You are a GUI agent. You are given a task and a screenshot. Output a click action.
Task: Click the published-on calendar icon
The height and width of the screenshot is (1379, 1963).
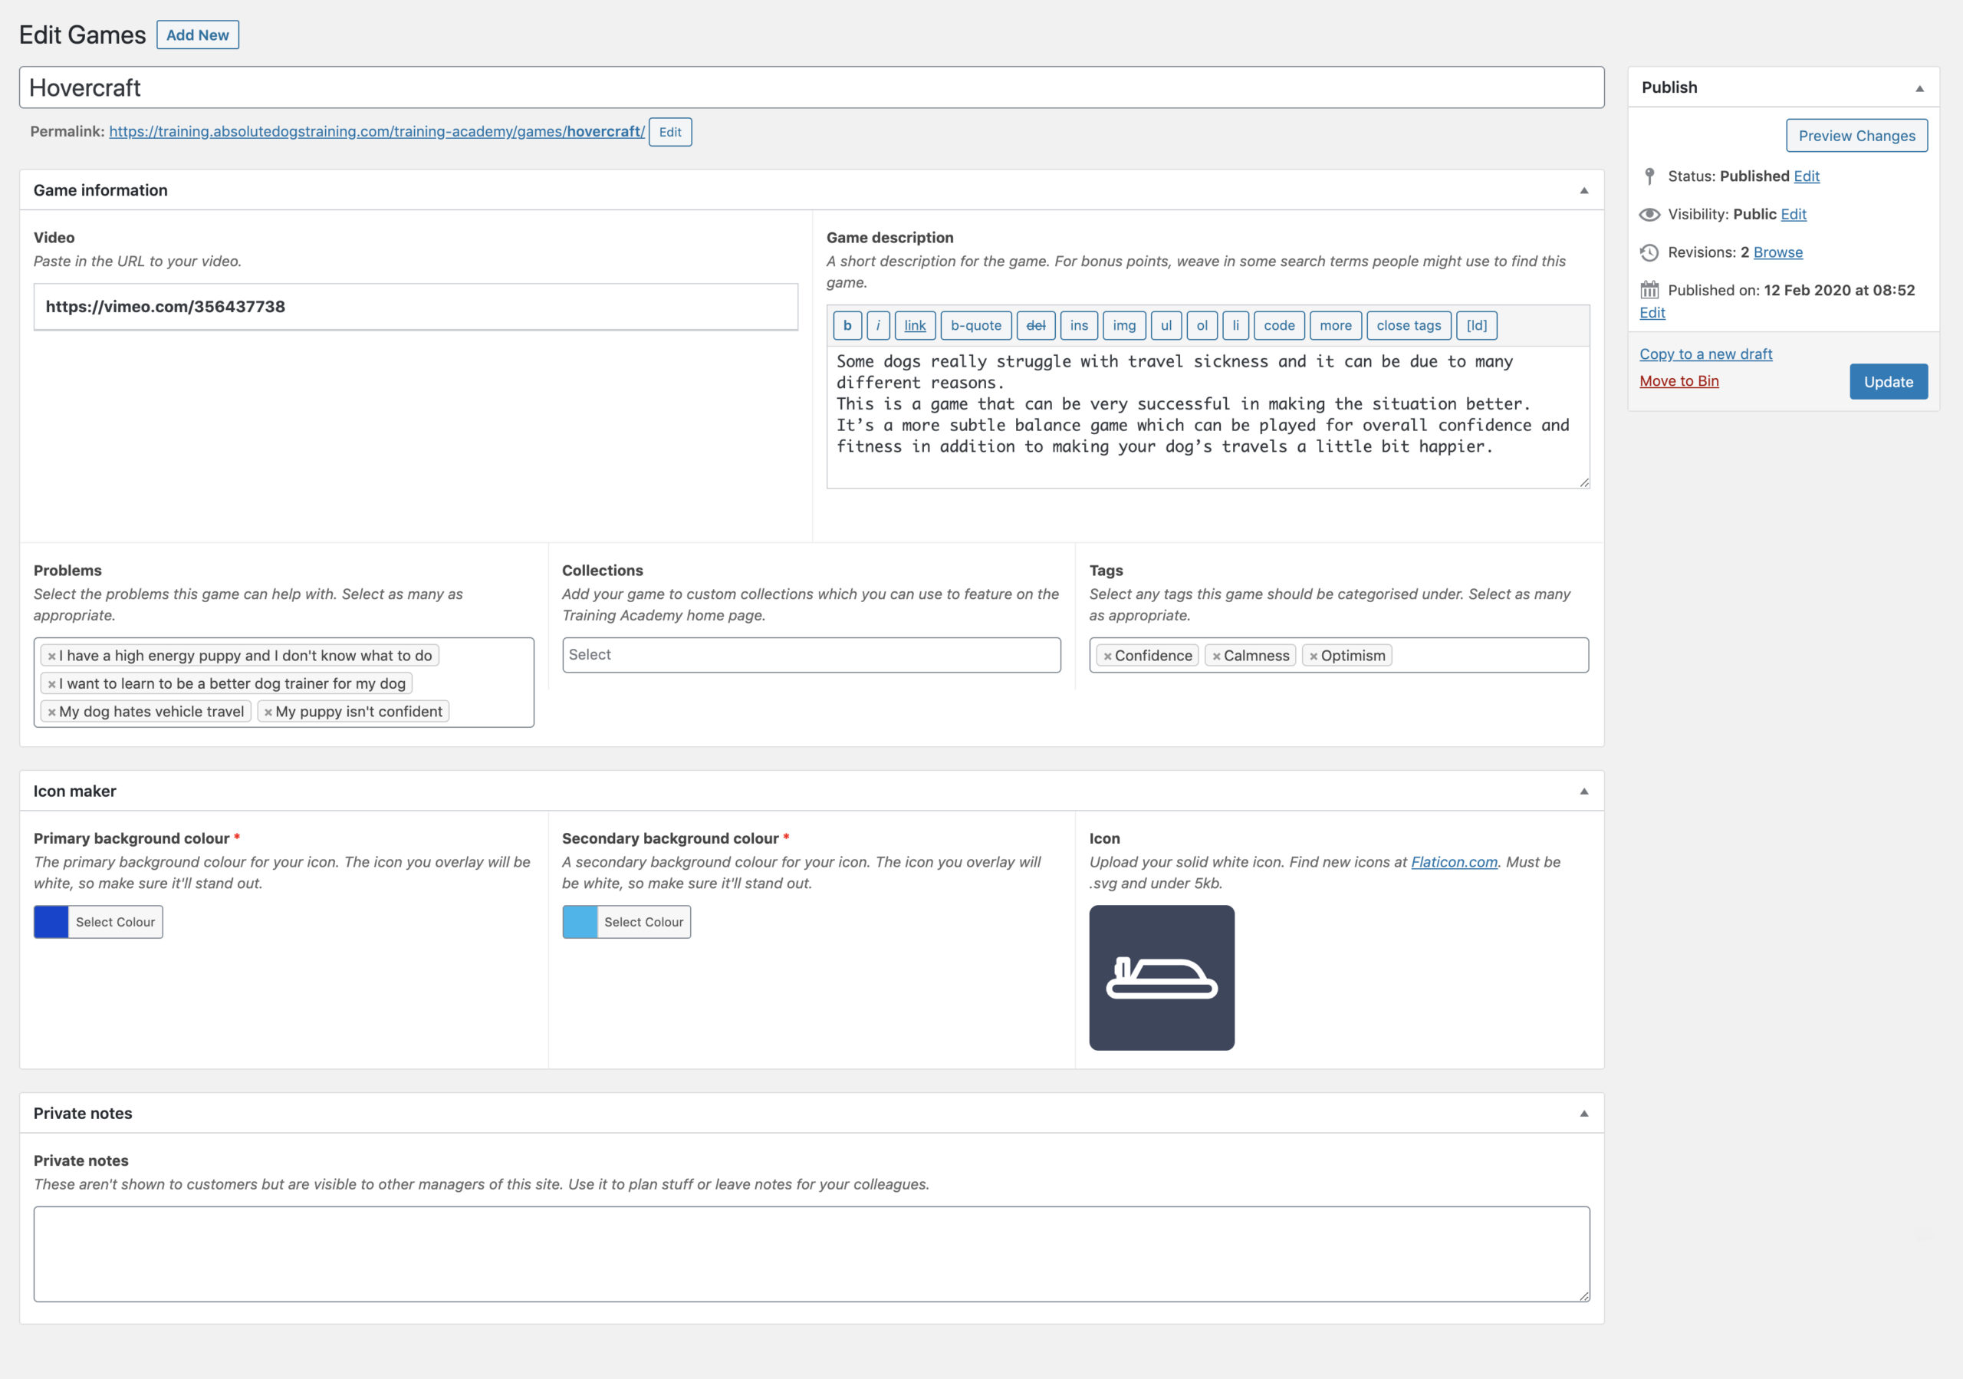pos(1649,290)
